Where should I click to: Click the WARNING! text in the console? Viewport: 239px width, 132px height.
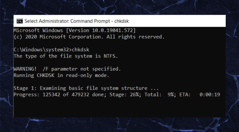tap(25, 69)
